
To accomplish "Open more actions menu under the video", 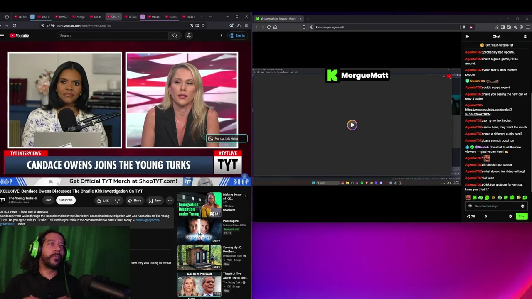I will (x=170, y=201).
